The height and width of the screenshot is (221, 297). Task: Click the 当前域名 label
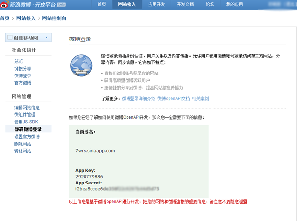coord(85,132)
